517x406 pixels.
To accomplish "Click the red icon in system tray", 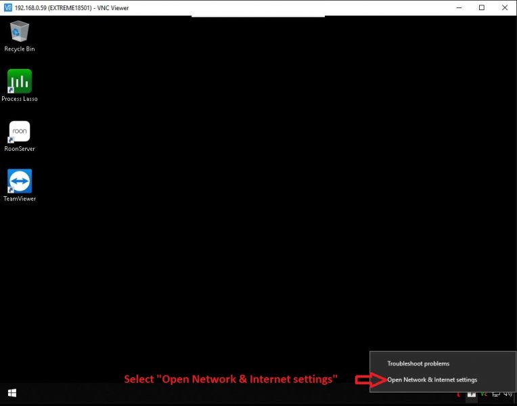I will pos(458,393).
